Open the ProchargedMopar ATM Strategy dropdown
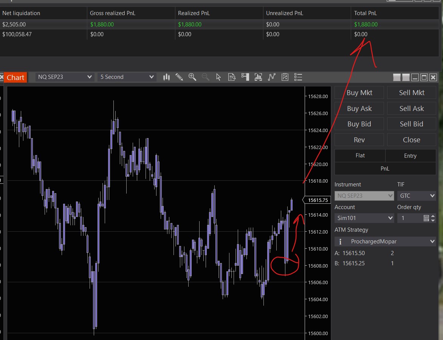Viewport: 443px width, 340px height. coord(385,242)
